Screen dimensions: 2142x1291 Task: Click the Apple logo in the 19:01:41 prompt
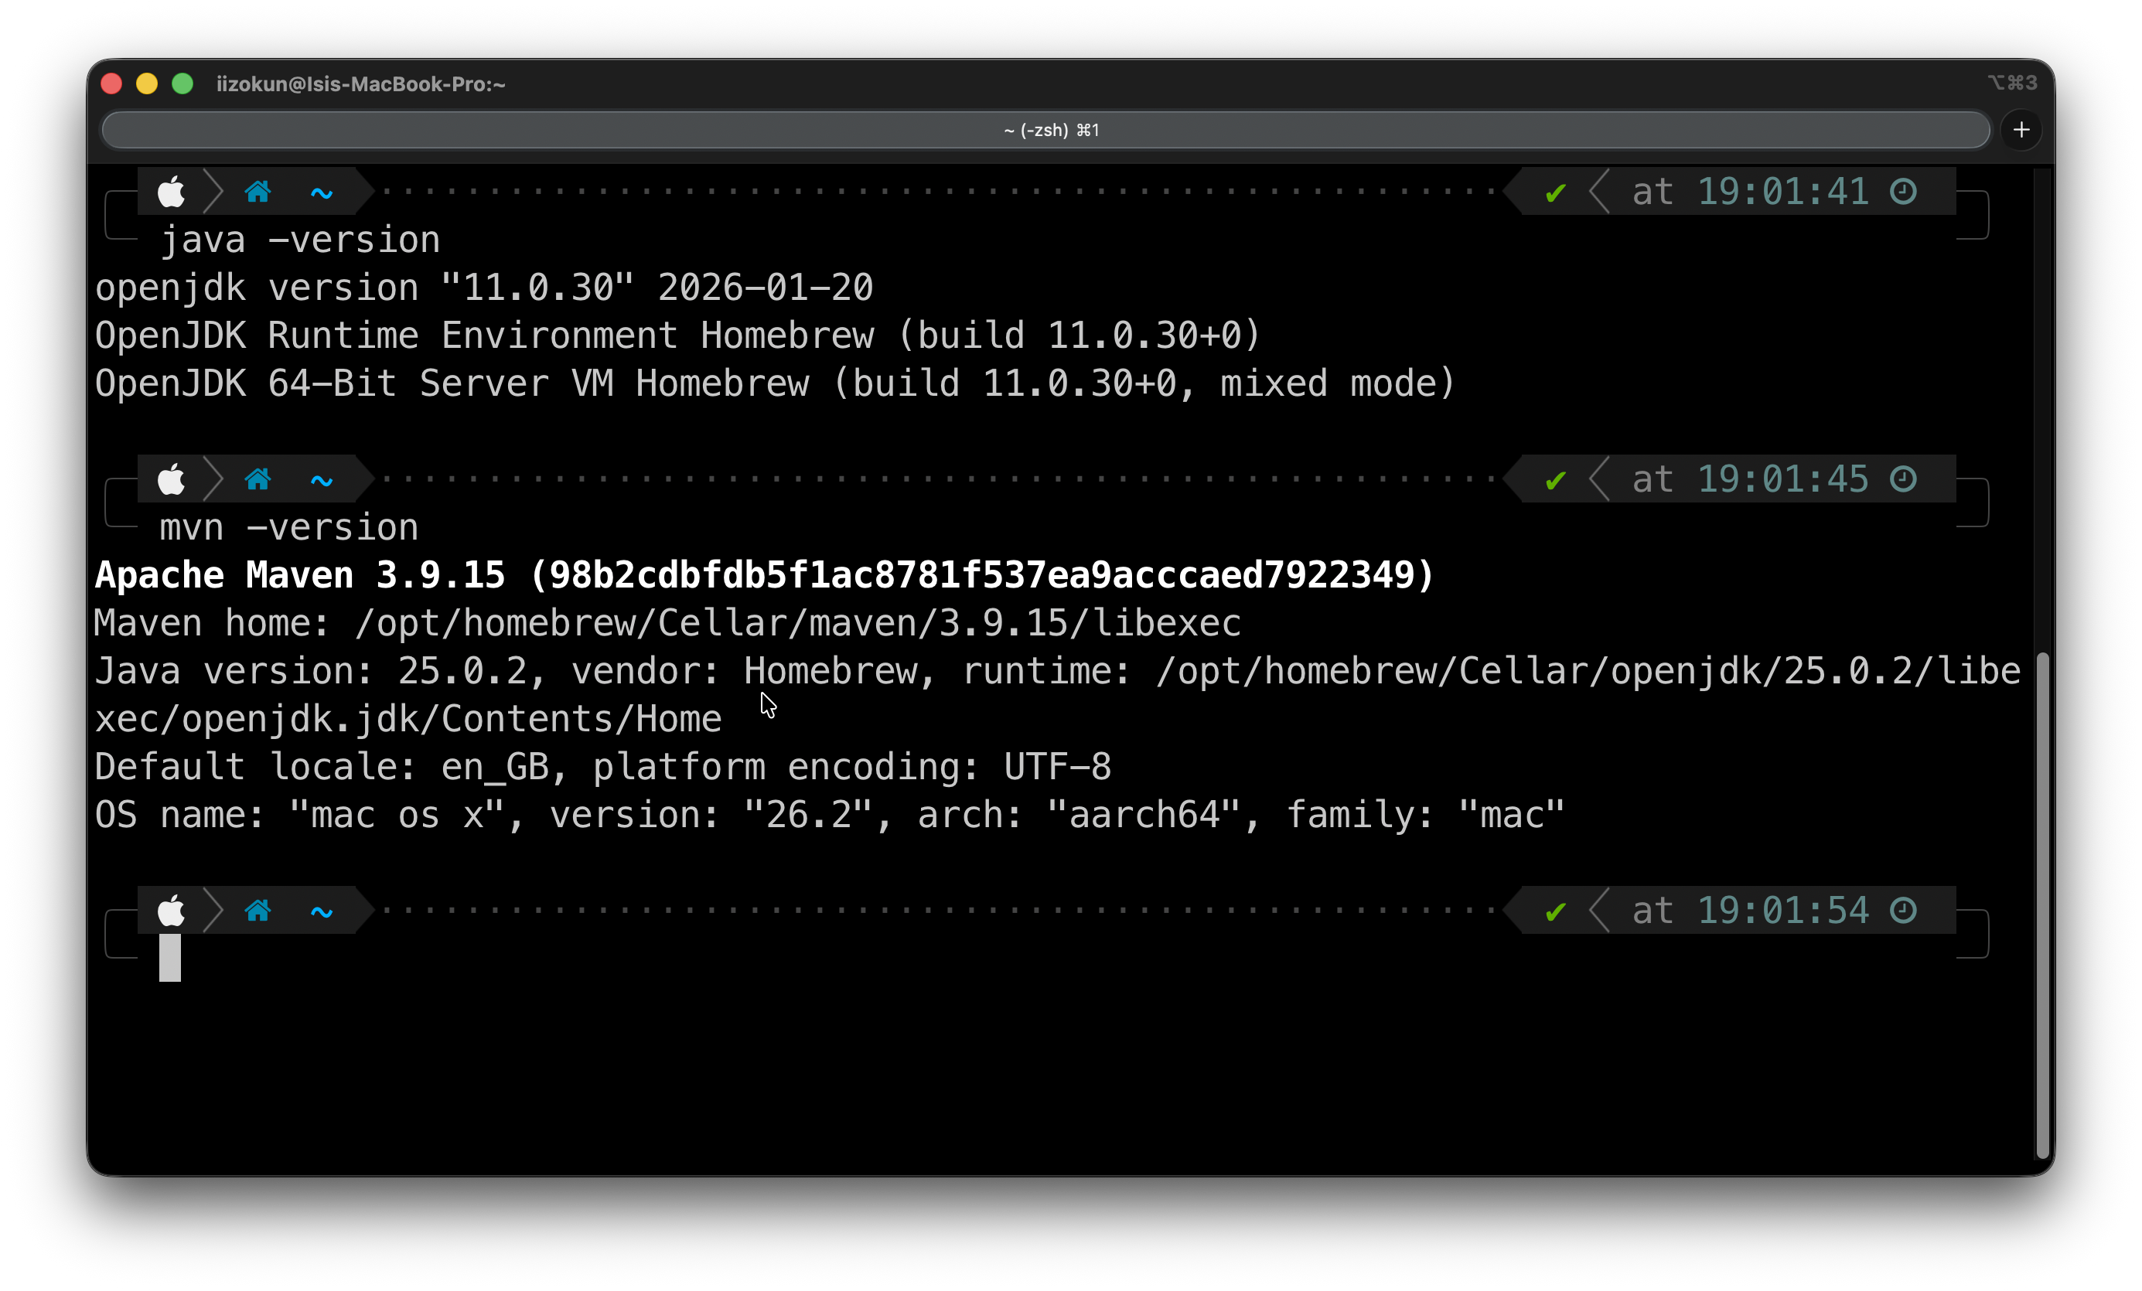(171, 192)
